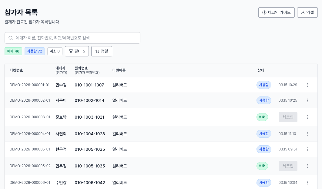Screen dimensions: 322x189
Task: Focus the 예매자 이름 search field
Action: (x=76, y=38)
